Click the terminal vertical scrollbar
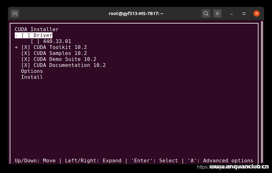Image resolution: width=272 pixels, height=173 pixels. pyautogui.click(x=262, y=92)
